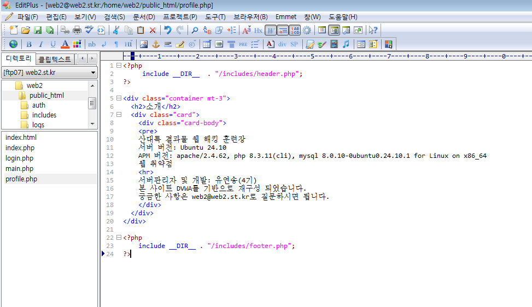Click the help pointer question mark icon
Screen dimensions: 532x307
point(373,30)
